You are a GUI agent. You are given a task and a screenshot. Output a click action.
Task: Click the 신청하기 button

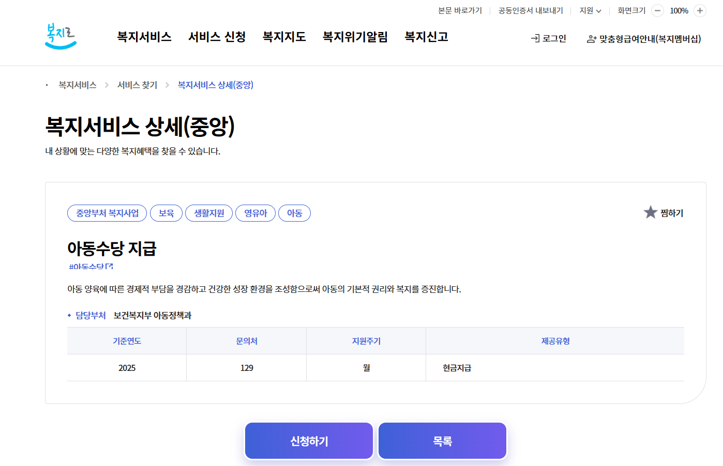click(309, 440)
